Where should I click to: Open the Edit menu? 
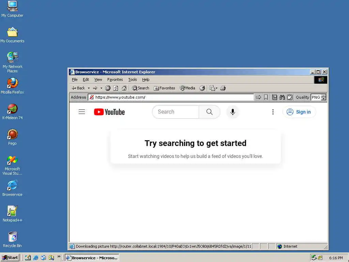[x=86, y=79]
